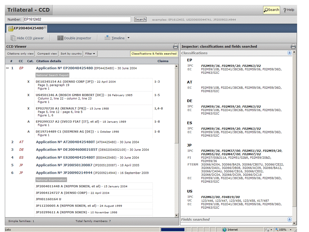
Task: Click Sort by country button
Action: (71, 54)
